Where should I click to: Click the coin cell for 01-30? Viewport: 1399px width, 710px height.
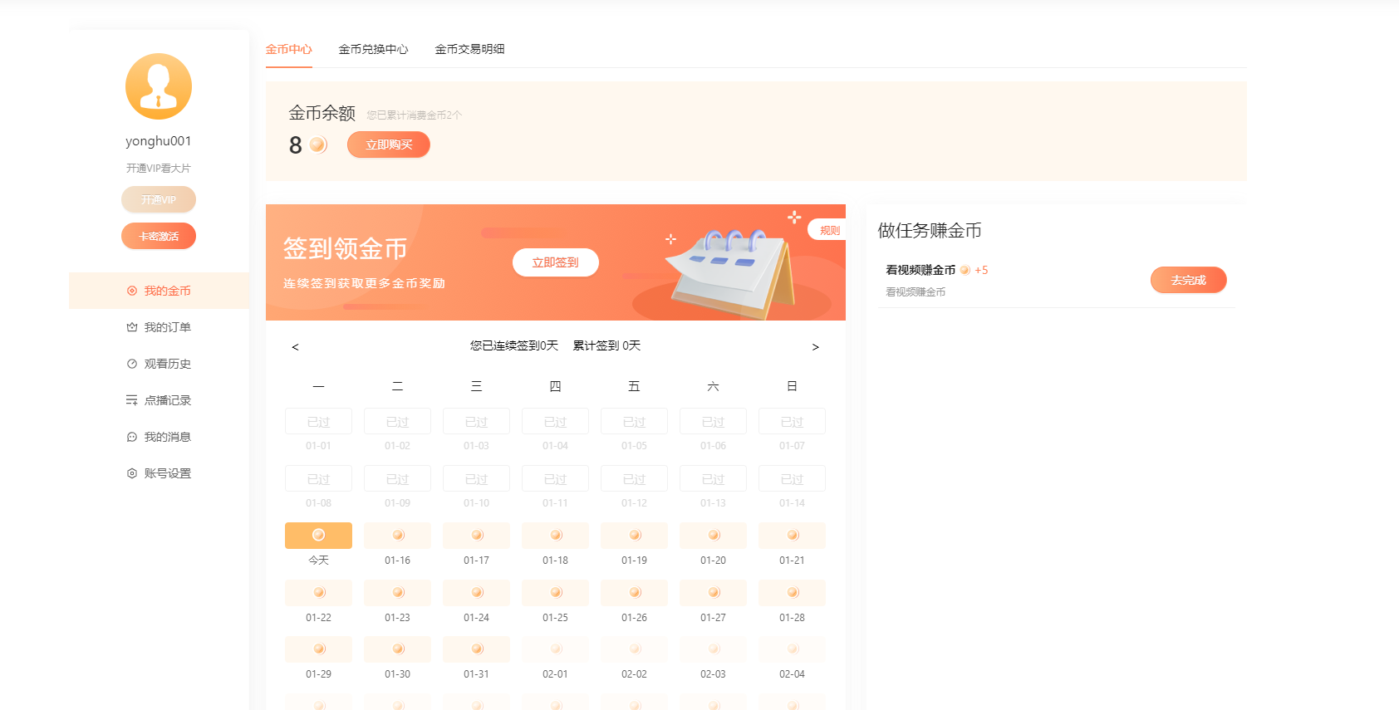[x=397, y=649]
